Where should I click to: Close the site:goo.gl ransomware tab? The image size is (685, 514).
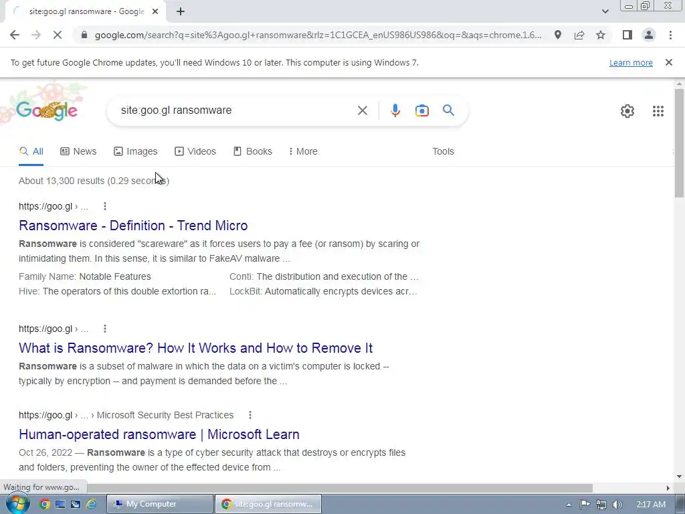155,11
